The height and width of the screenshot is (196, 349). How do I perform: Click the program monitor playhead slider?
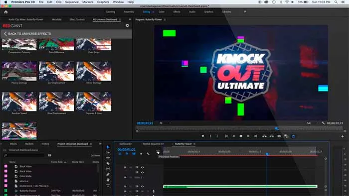(277, 128)
